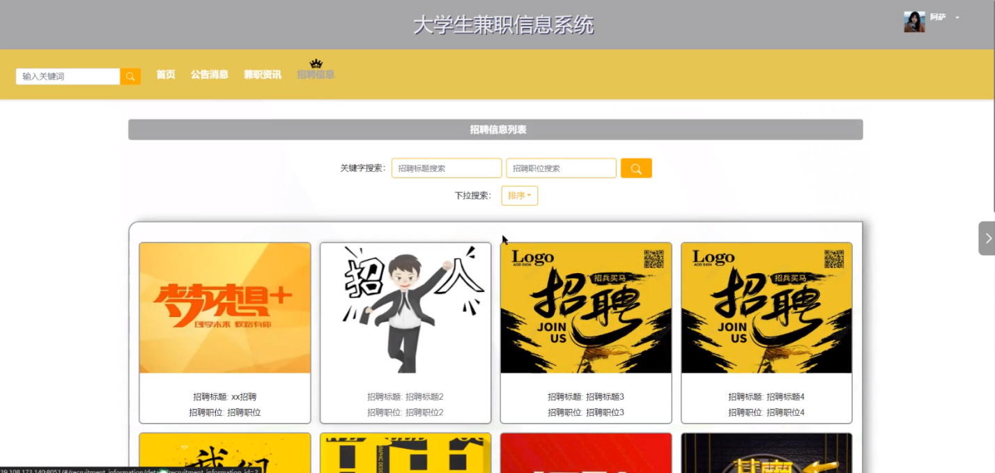Viewport: 995px width, 473px height.
Task: Click the username 阿萨 next to avatar
Action: 938,17
